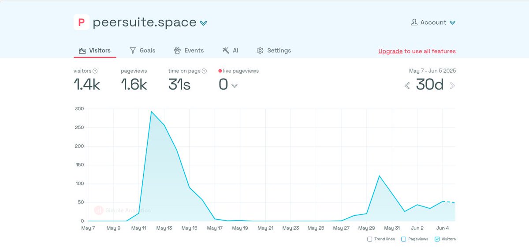The height and width of the screenshot is (247, 529).
Task: Uncheck the Visitors checkbox
Action: pos(437,239)
